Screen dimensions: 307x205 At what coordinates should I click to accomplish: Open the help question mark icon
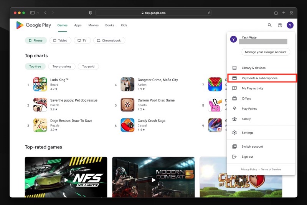[280, 25]
